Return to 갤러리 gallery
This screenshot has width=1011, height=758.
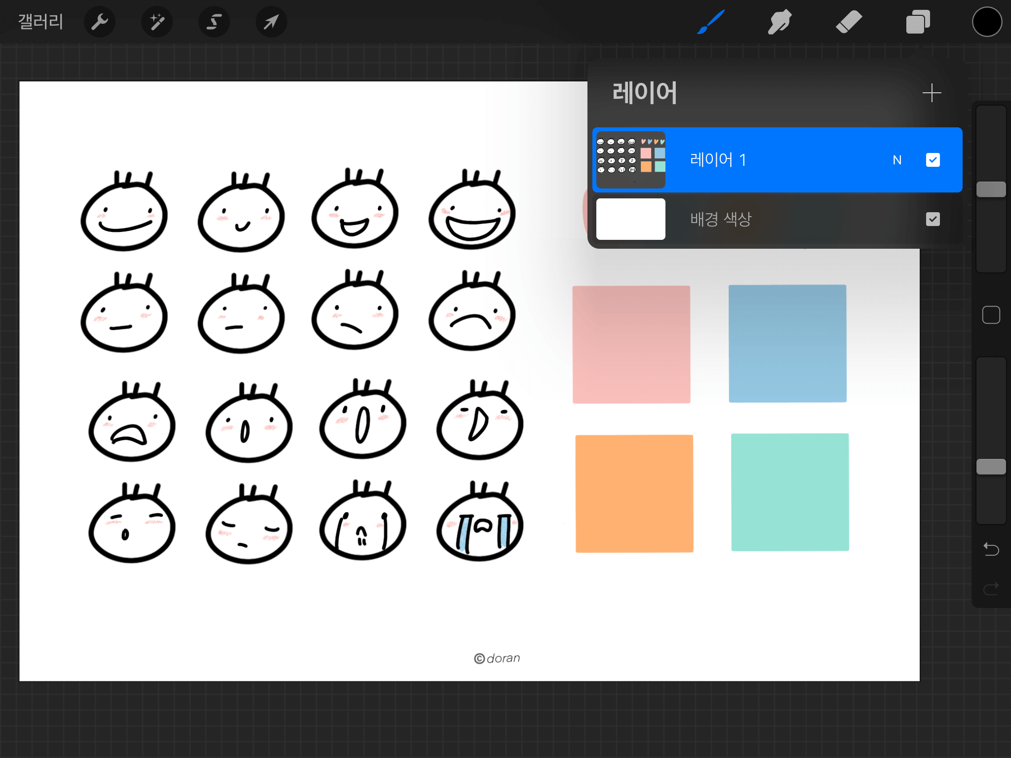click(40, 22)
